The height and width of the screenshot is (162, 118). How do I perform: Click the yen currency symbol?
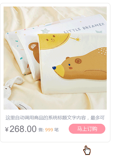7,129
